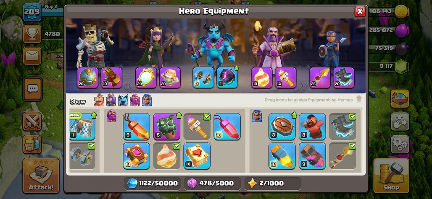The height and width of the screenshot is (199, 432).
Task: Click the checked rage torch equipment slot
Action: 197,127
